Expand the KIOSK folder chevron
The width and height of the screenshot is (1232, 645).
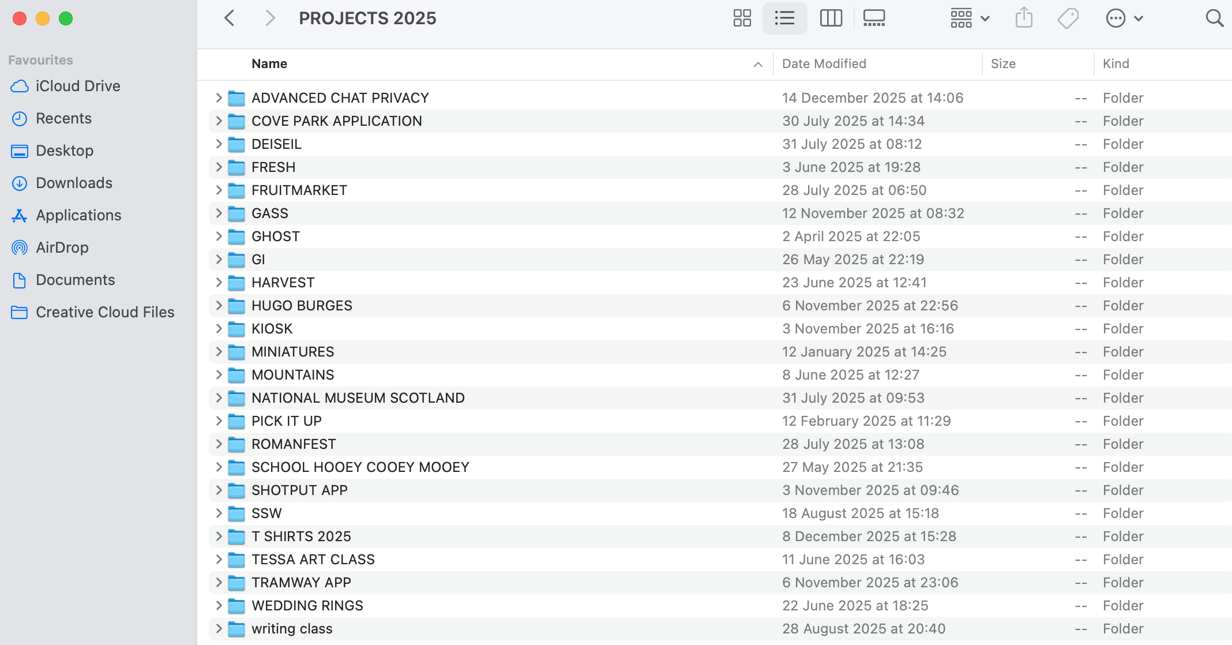pyautogui.click(x=219, y=329)
